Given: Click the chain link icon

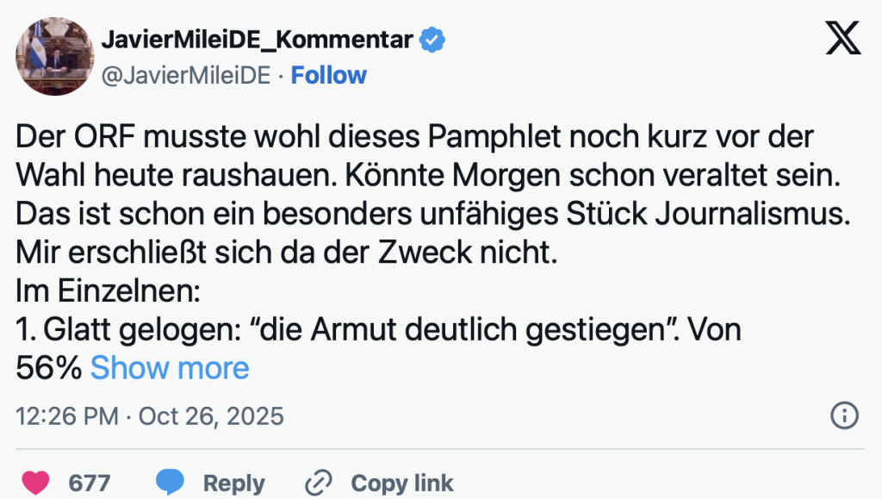Looking at the screenshot, I should (x=320, y=483).
